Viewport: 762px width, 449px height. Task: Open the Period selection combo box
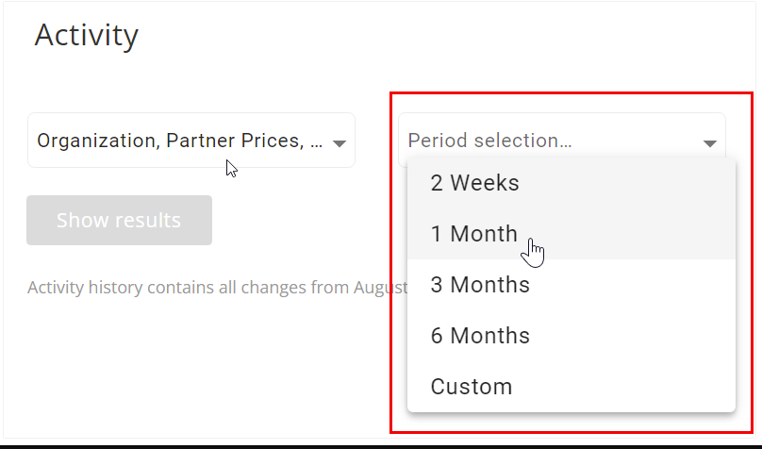coord(562,141)
